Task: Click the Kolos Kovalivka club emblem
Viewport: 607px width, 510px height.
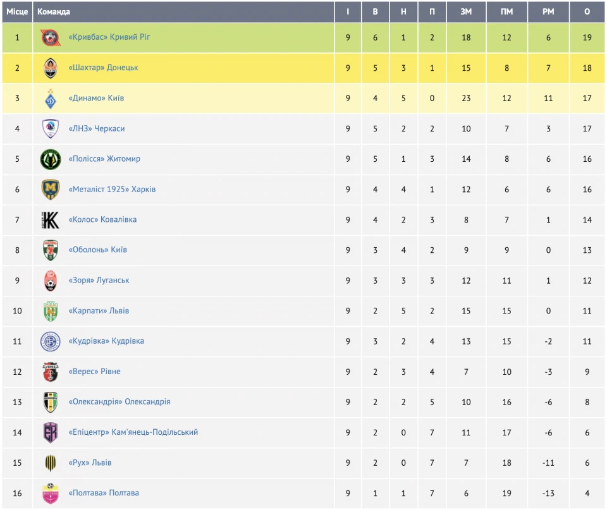Action: tap(51, 220)
